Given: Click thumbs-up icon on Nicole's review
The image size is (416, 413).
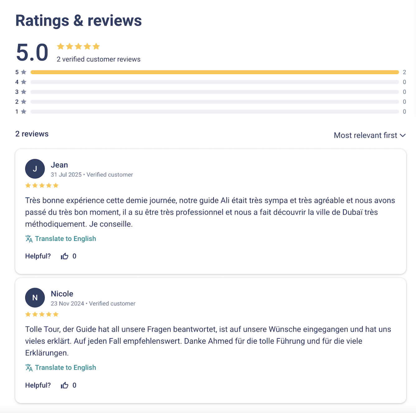Looking at the screenshot, I should tap(64, 385).
